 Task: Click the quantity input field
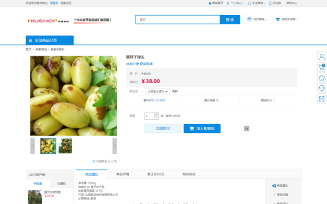[x=149, y=116]
